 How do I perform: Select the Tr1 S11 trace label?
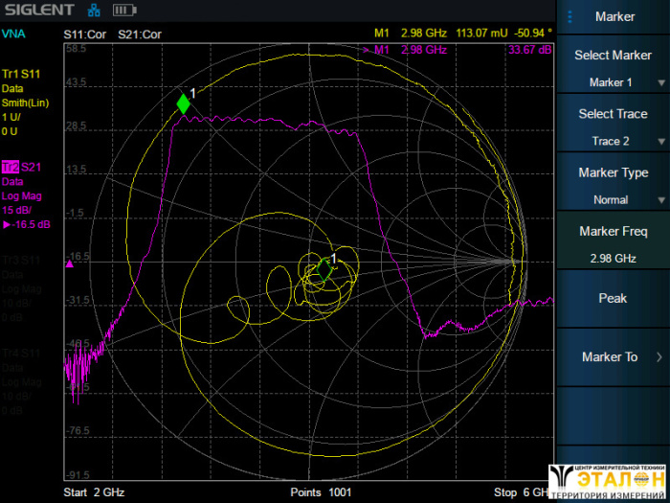(x=21, y=73)
